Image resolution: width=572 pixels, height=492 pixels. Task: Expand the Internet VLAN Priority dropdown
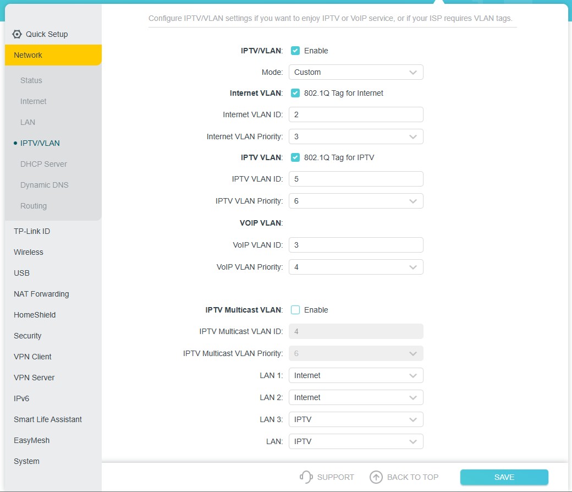point(356,136)
